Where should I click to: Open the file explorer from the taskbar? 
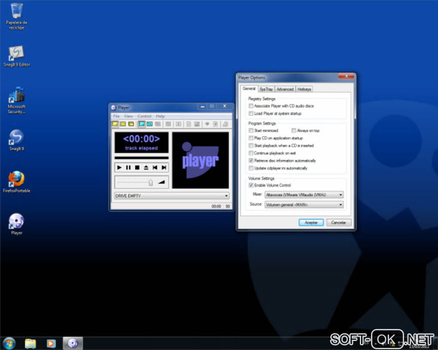30,343
